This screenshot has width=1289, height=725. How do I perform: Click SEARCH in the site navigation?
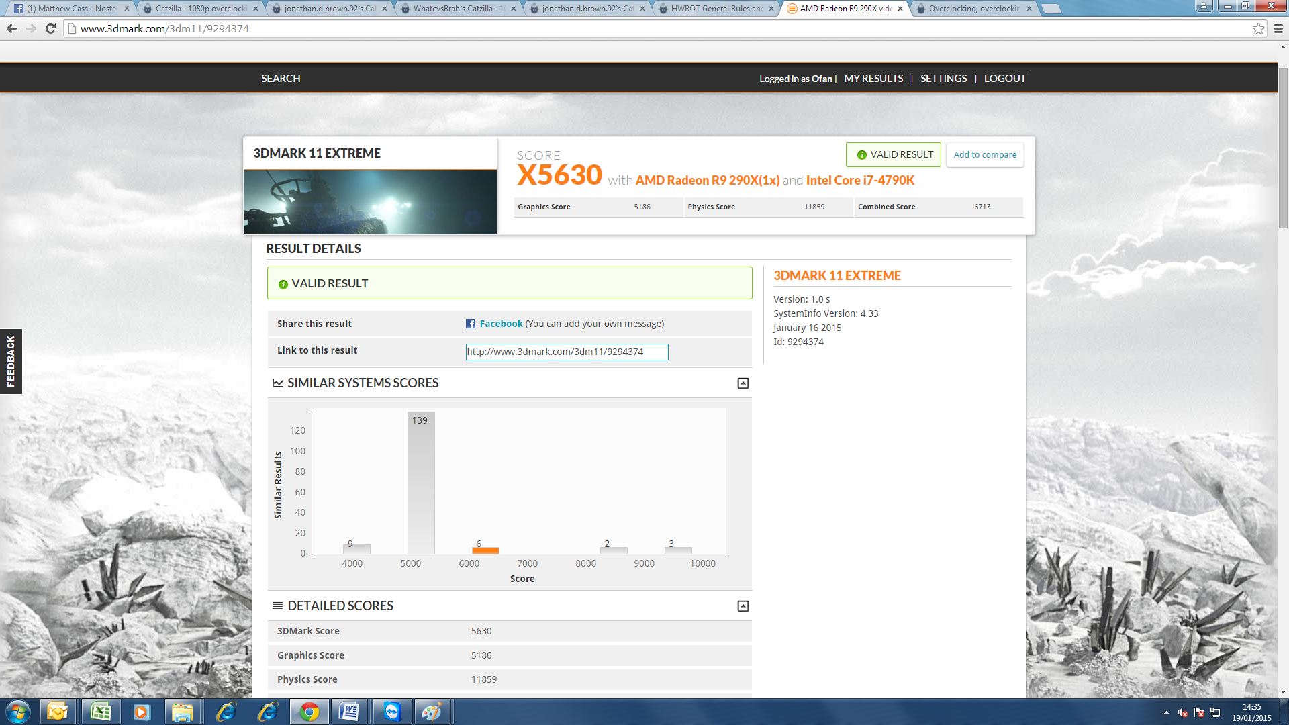(x=281, y=79)
